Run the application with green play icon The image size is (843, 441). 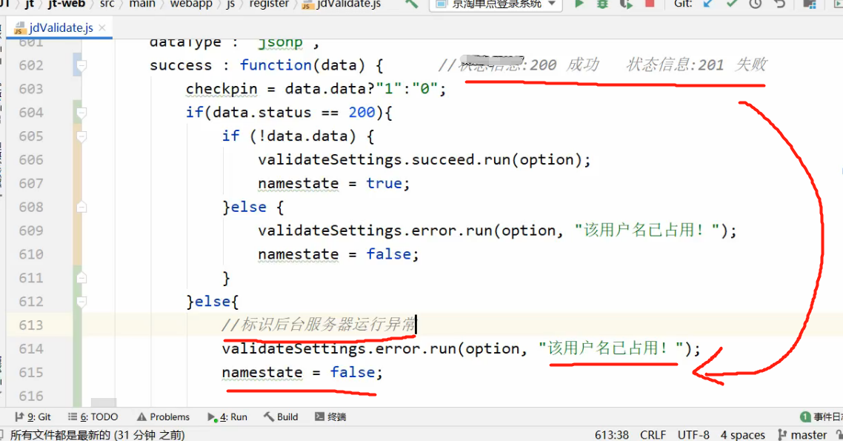[x=579, y=4]
